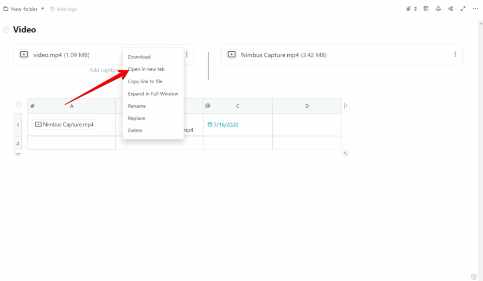This screenshot has width=483, height=281.
Task: Select Download from the context menu
Action: click(x=139, y=57)
